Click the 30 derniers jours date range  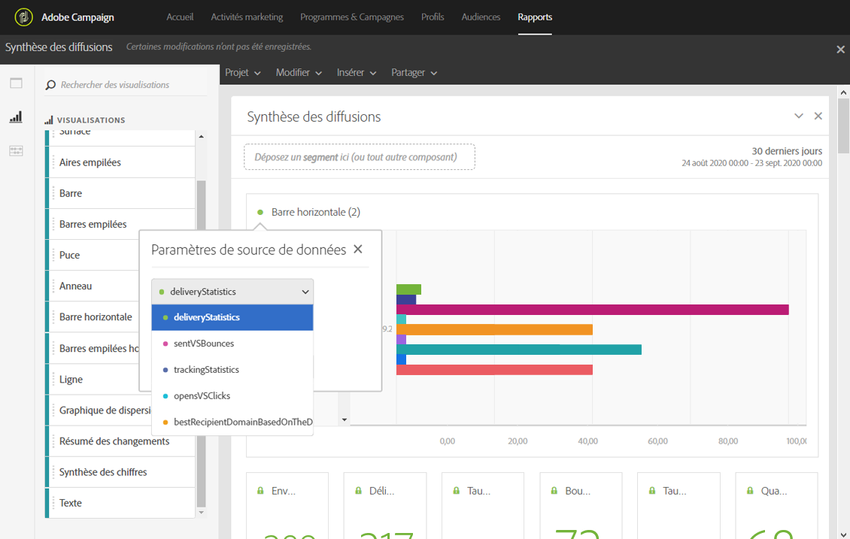786,151
